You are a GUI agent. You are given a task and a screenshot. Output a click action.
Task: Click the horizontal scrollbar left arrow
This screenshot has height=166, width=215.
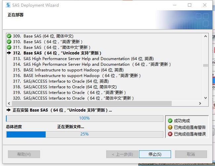(x=9, y=103)
